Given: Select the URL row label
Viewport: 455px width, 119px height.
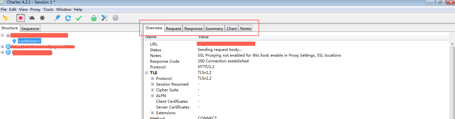Looking at the screenshot, I should tap(154, 44).
